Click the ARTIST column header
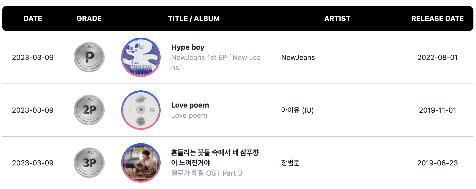 [x=337, y=18]
